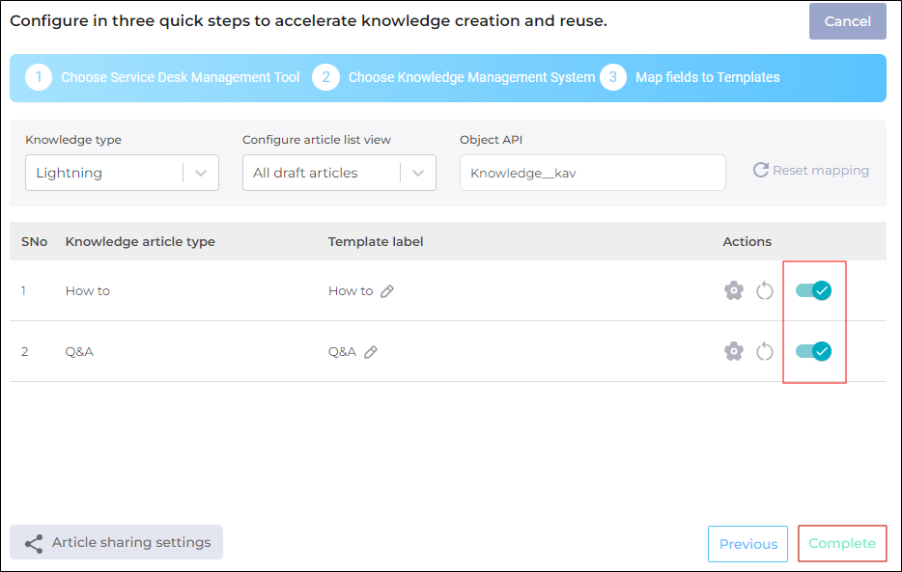Click the Complete button
This screenshot has width=902, height=572.
(x=841, y=543)
